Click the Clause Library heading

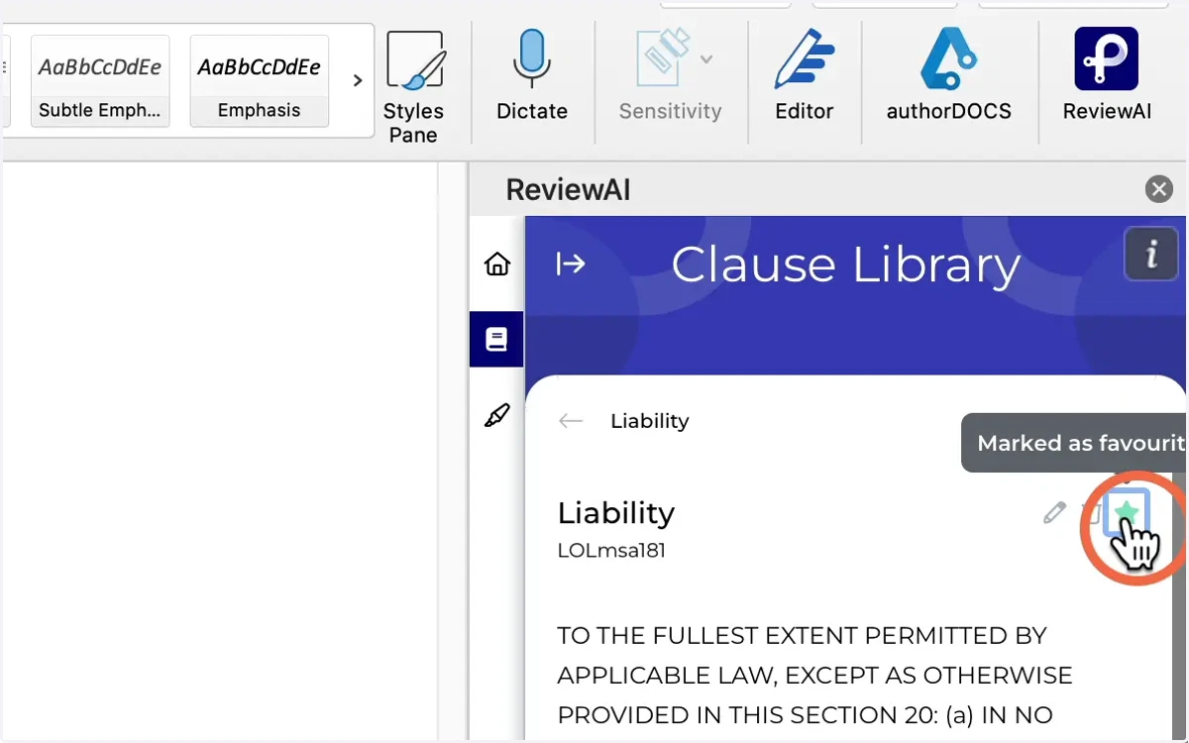(x=845, y=265)
